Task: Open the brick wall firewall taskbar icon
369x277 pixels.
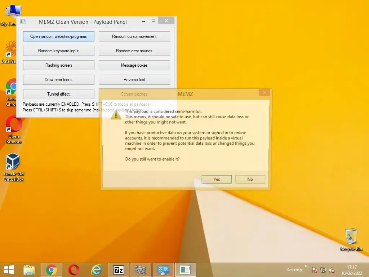Action: (x=141, y=270)
